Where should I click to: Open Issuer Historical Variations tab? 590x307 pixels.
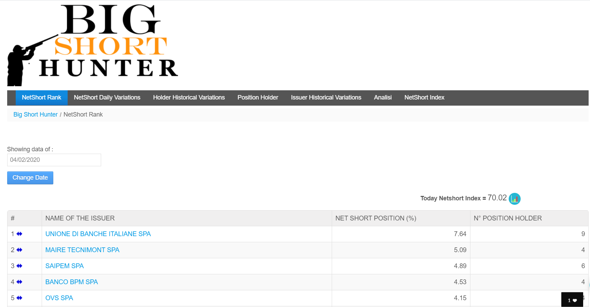point(326,98)
